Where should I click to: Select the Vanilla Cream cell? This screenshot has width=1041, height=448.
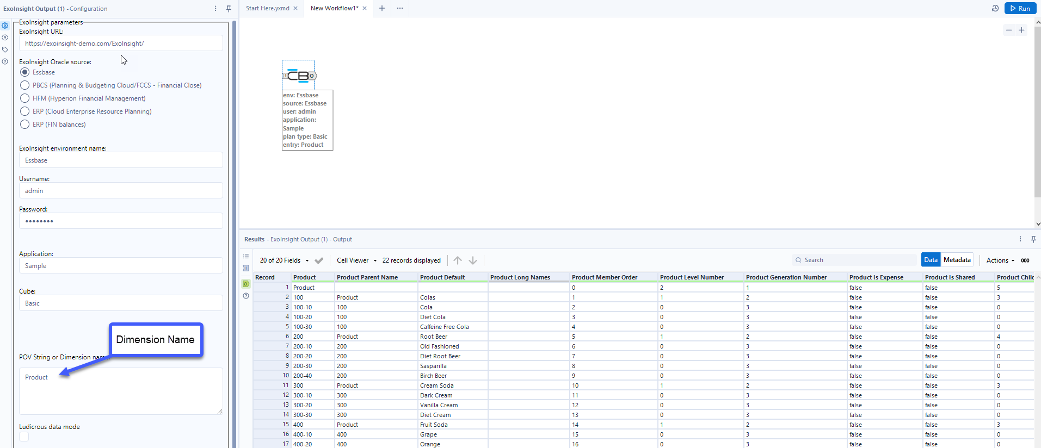click(x=453, y=405)
